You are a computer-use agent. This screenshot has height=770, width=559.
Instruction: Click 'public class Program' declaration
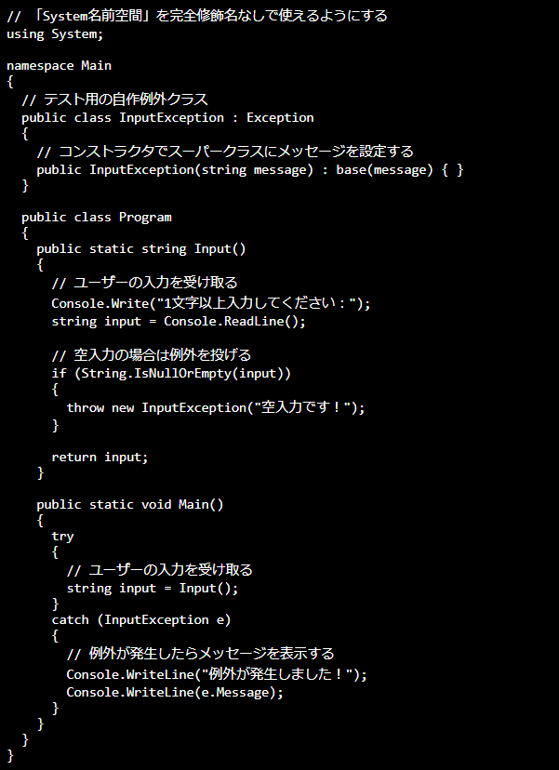tap(97, 218)
